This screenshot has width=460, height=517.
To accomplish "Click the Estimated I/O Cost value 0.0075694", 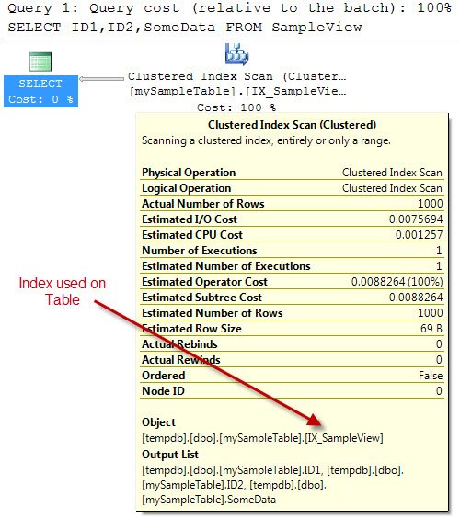I will point(416,219).
